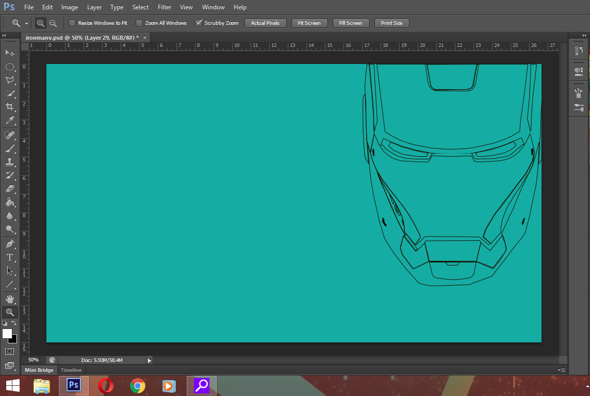The width and height of the screenshot is (590, 396).
Task: Select the Line tool
Action: coord(10,284)
